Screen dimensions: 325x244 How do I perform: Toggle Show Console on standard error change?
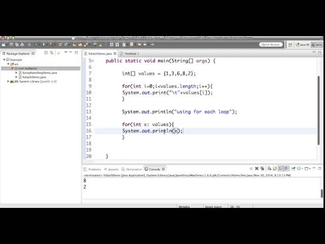[x=286, y=168]
